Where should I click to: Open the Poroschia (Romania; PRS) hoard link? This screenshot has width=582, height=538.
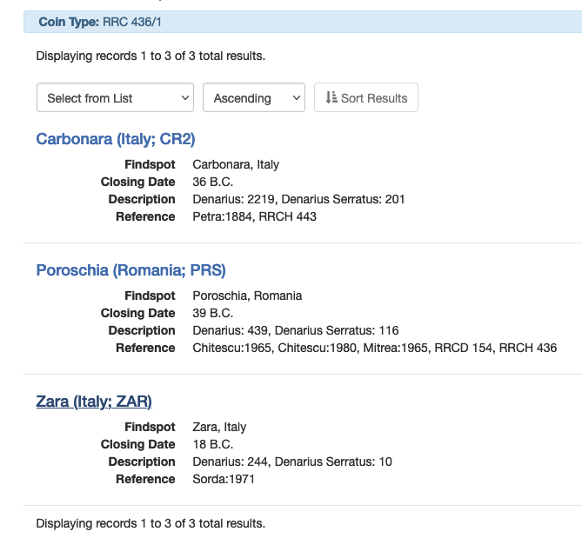pos(130,270)
